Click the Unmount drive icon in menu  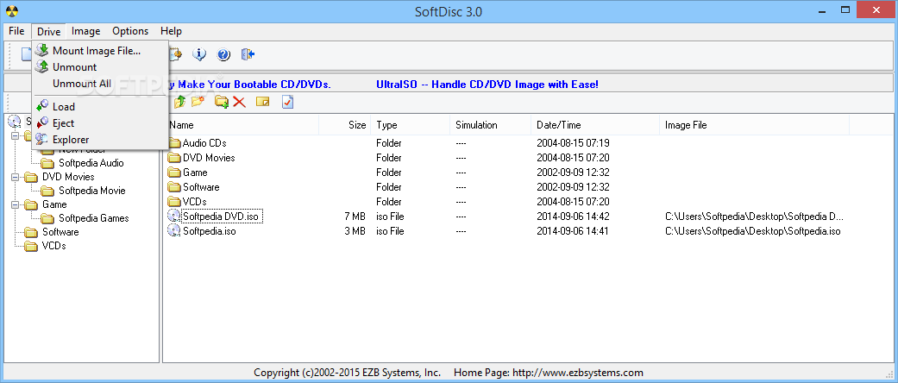point(41,67)
